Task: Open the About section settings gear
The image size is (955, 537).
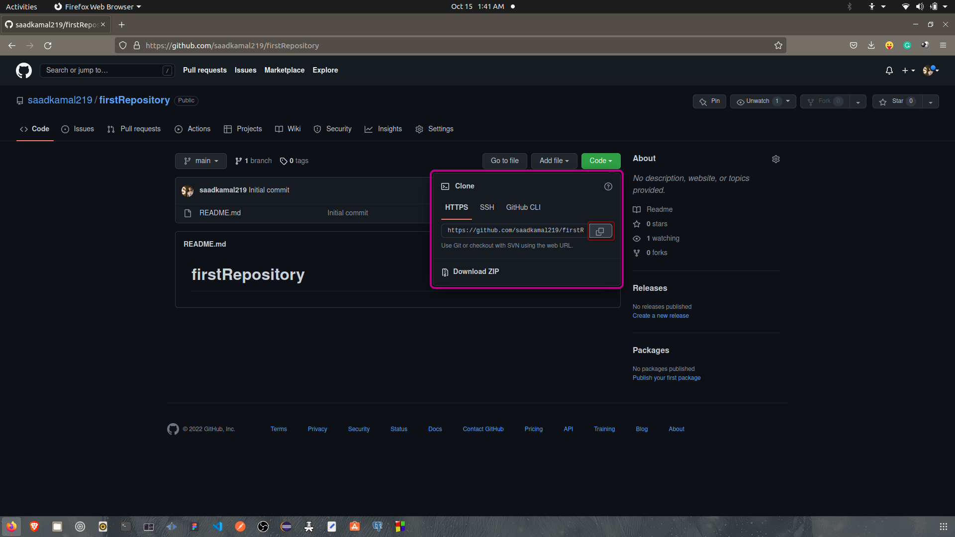Action: click(x=775, y=159)
